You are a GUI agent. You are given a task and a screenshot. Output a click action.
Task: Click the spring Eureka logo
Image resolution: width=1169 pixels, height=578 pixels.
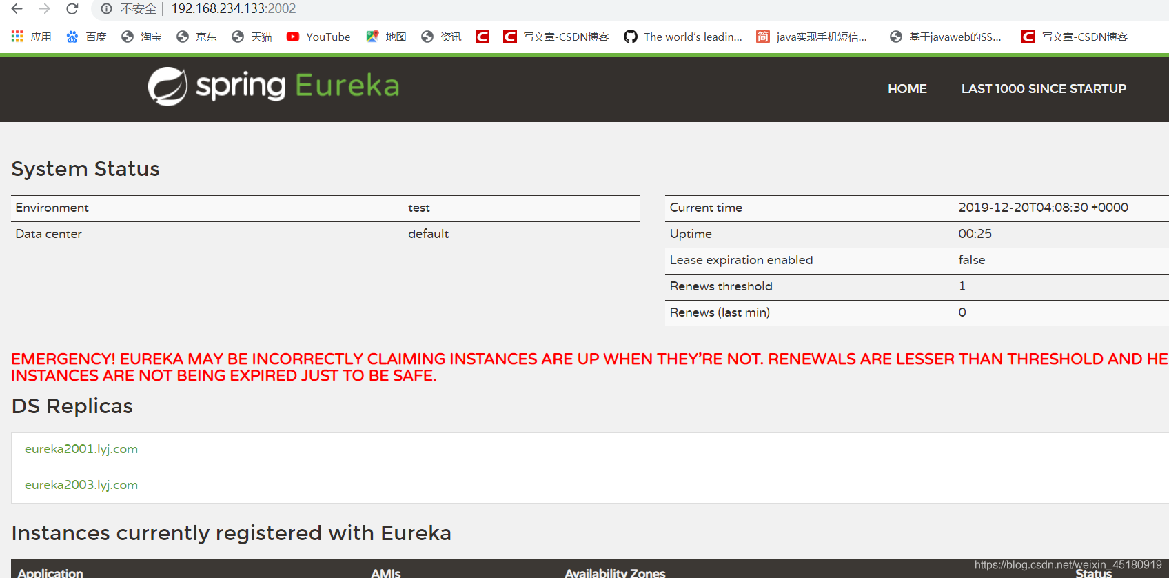point(274,86)
